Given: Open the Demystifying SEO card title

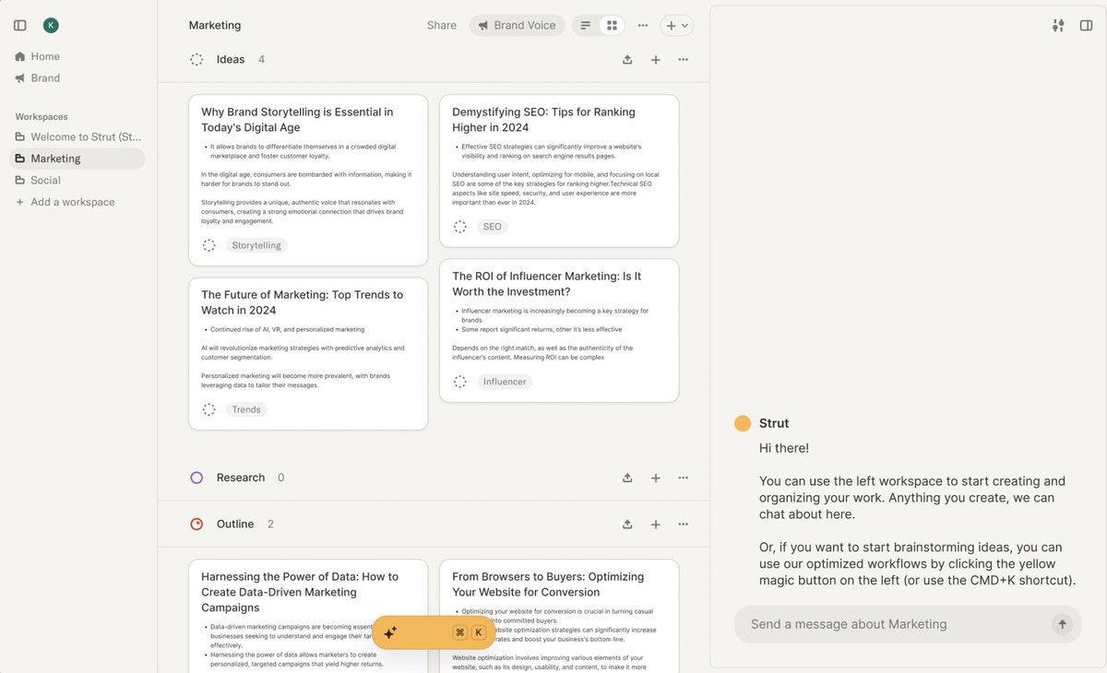Looking at the screenshot, I should click(543, 120).
